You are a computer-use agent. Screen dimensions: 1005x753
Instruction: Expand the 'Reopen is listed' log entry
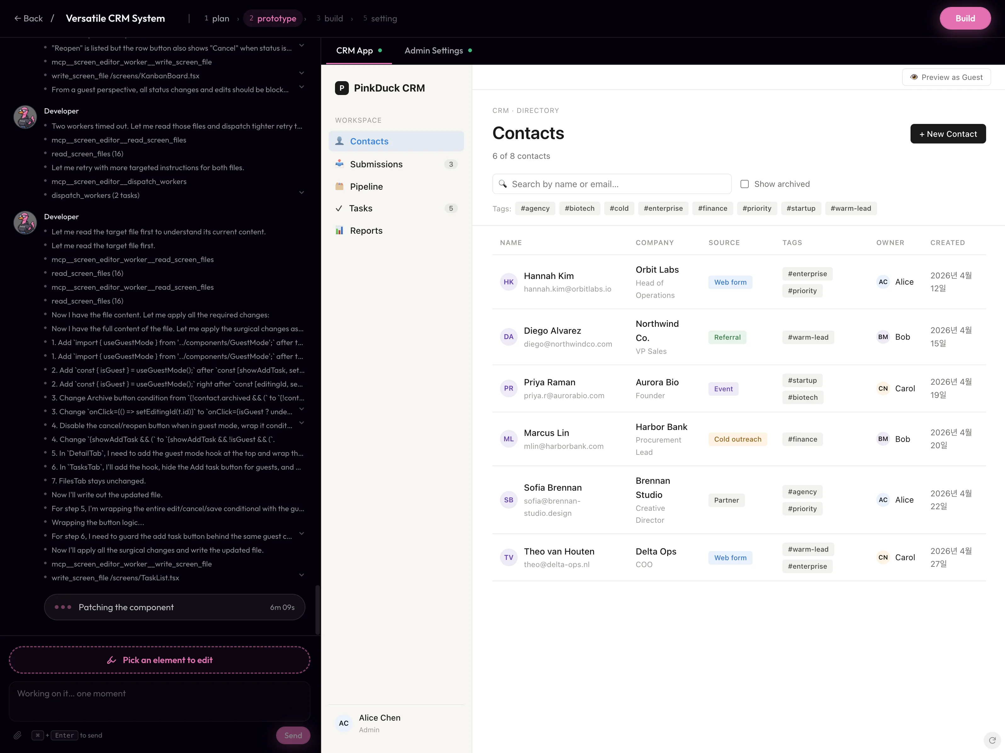301,45
